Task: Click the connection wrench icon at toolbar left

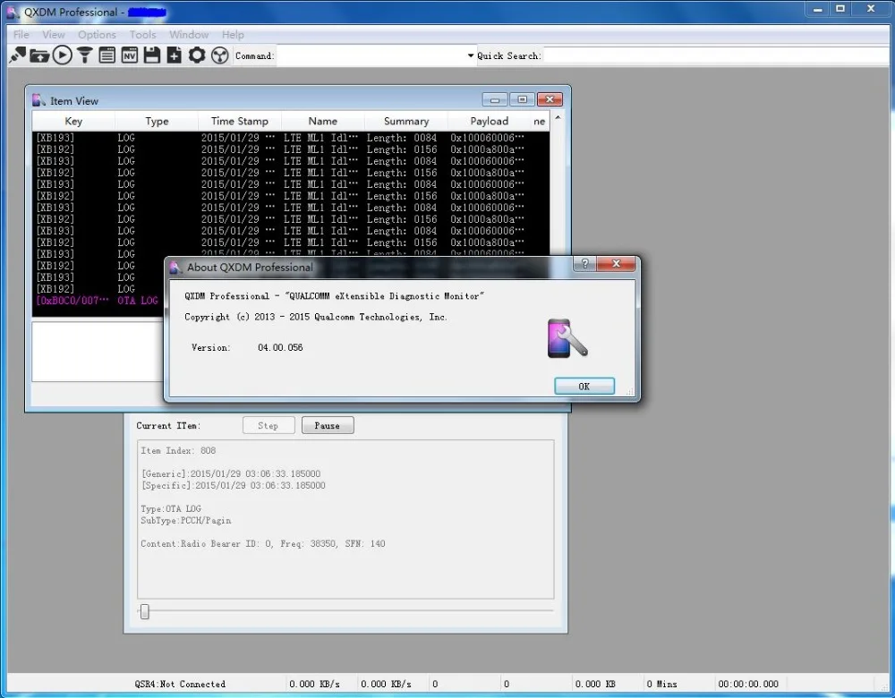Action: point(17,55)
